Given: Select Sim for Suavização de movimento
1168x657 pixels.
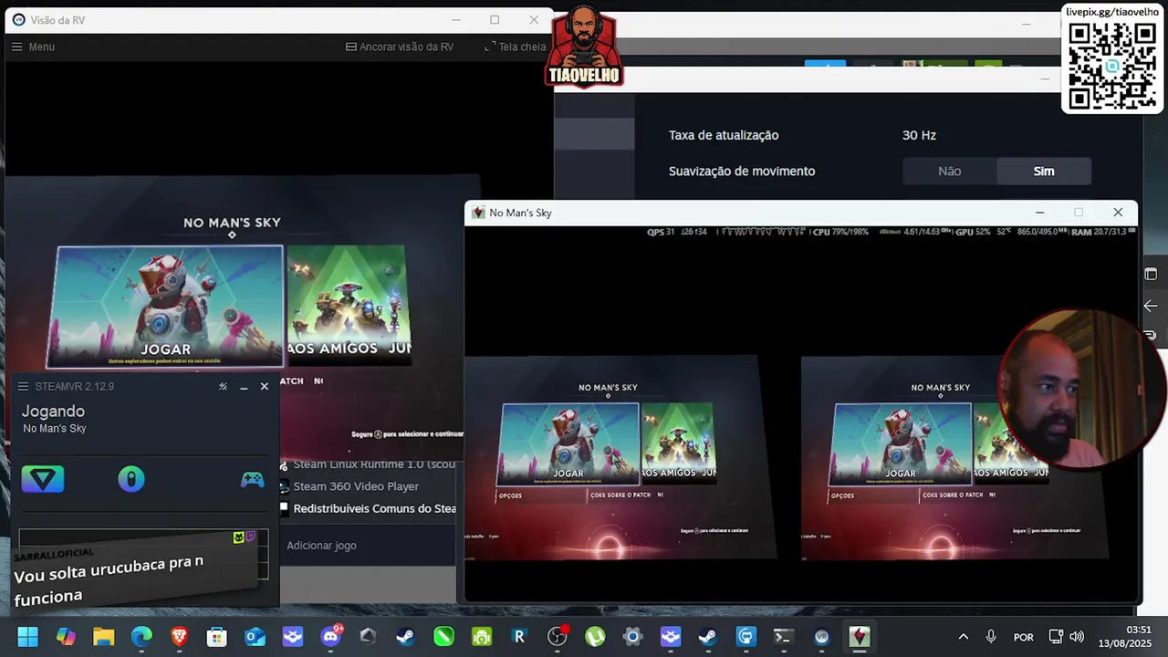Looking at the screenshot, I should pyautogui.click(x=1044, y=172).
